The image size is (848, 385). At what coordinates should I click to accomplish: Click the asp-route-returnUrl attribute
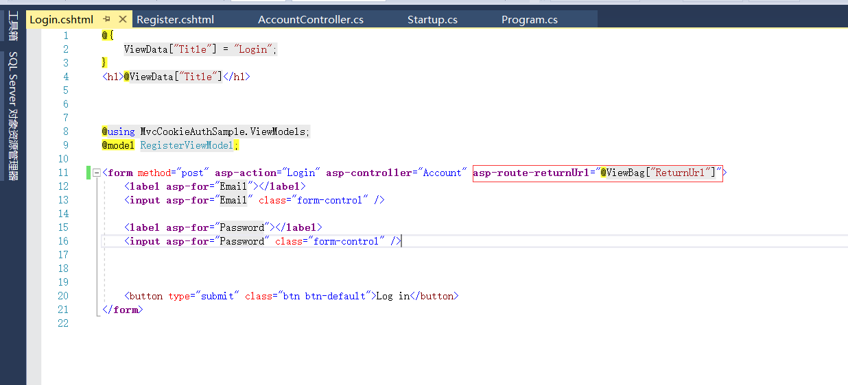pyautogui.click(x=532, y=173)
